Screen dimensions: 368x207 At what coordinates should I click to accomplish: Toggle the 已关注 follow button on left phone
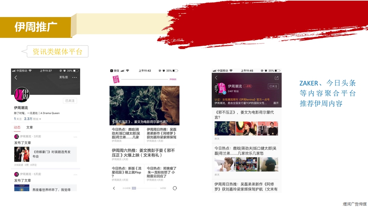pos(71,101)
